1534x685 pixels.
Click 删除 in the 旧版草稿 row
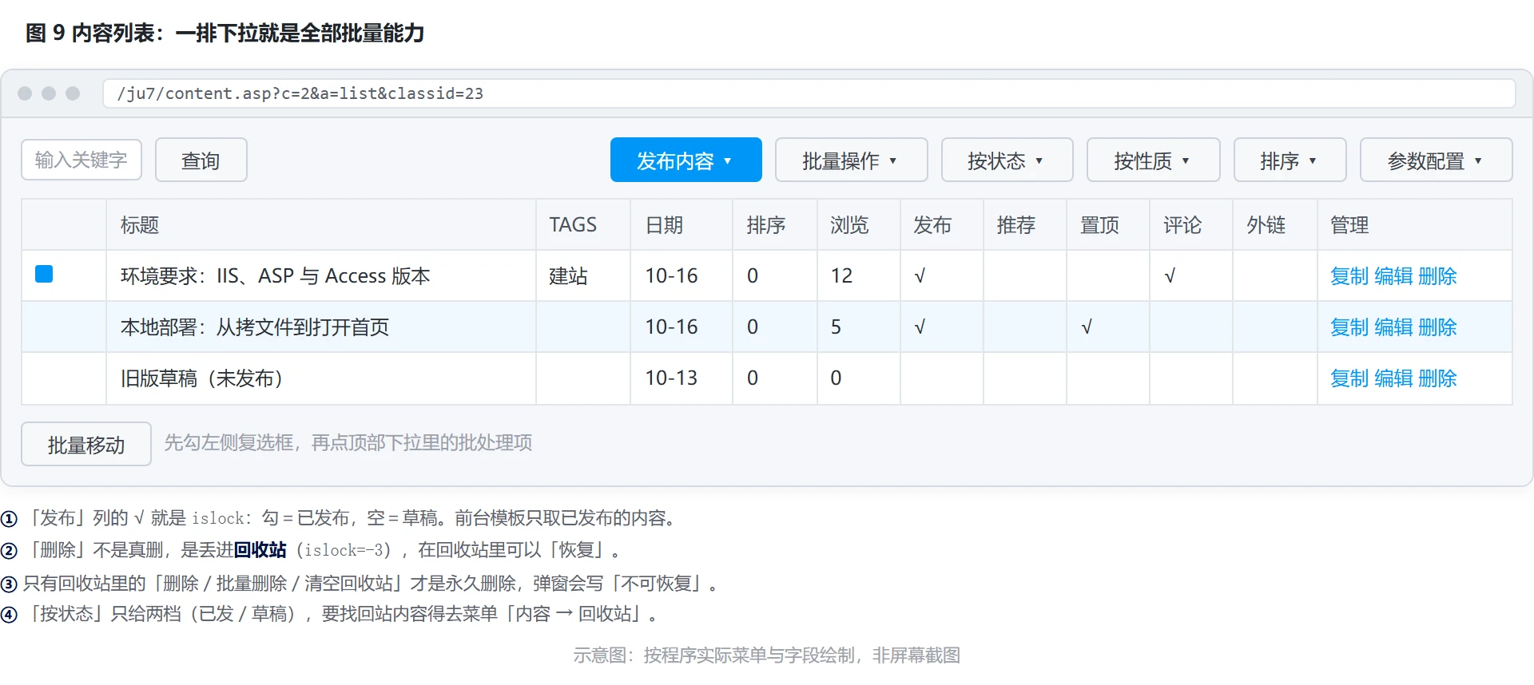tap(1437, 378)
